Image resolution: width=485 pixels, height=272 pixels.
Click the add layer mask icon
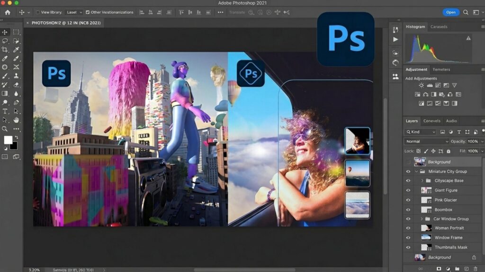[439, 269]
